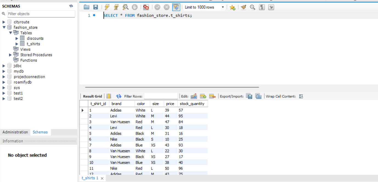
Task: Refresh the SCHEMAS list
Action: [71, 6]
